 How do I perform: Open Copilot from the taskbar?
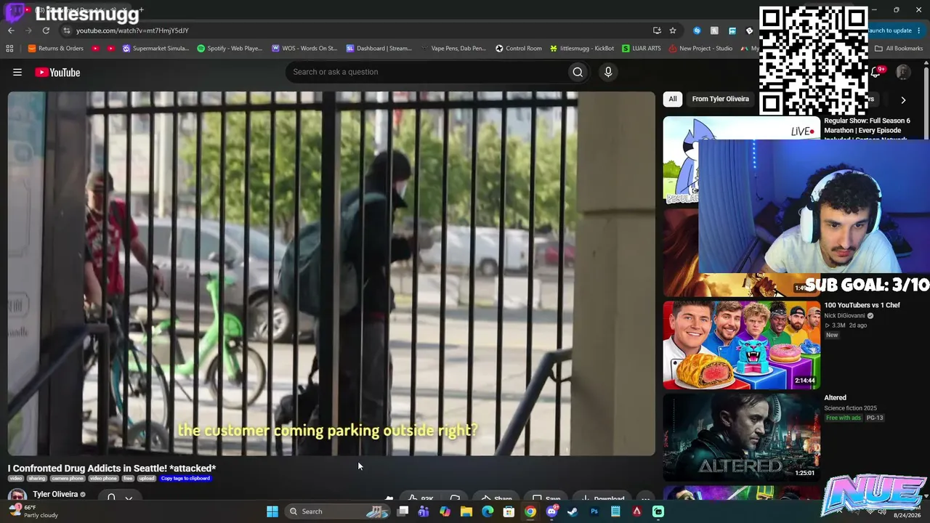click(x=445, y=511)
